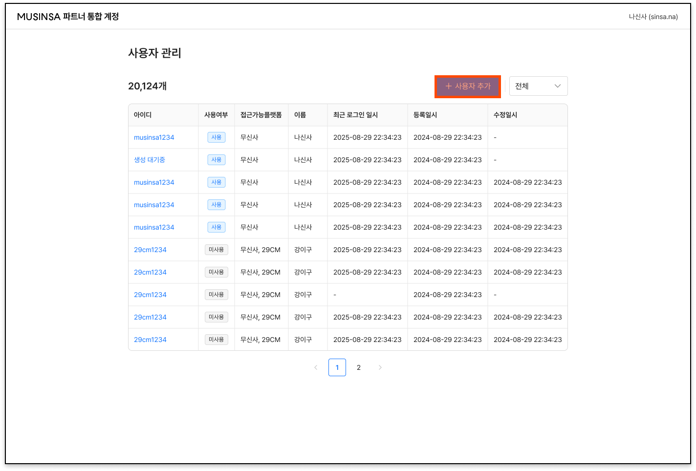Select page 1 in the pagination
The width and height of the screenshot is (696, 471).
point(337,367)
